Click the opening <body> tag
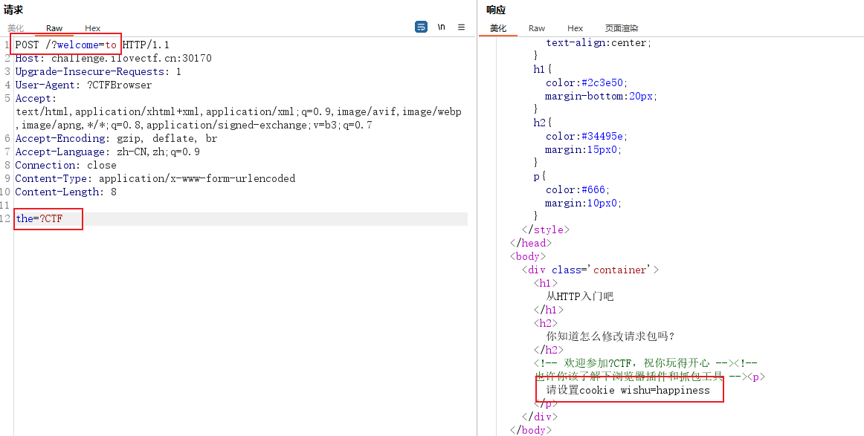The height and width of the screenshot is (436, 864). (x=528, y=256)
